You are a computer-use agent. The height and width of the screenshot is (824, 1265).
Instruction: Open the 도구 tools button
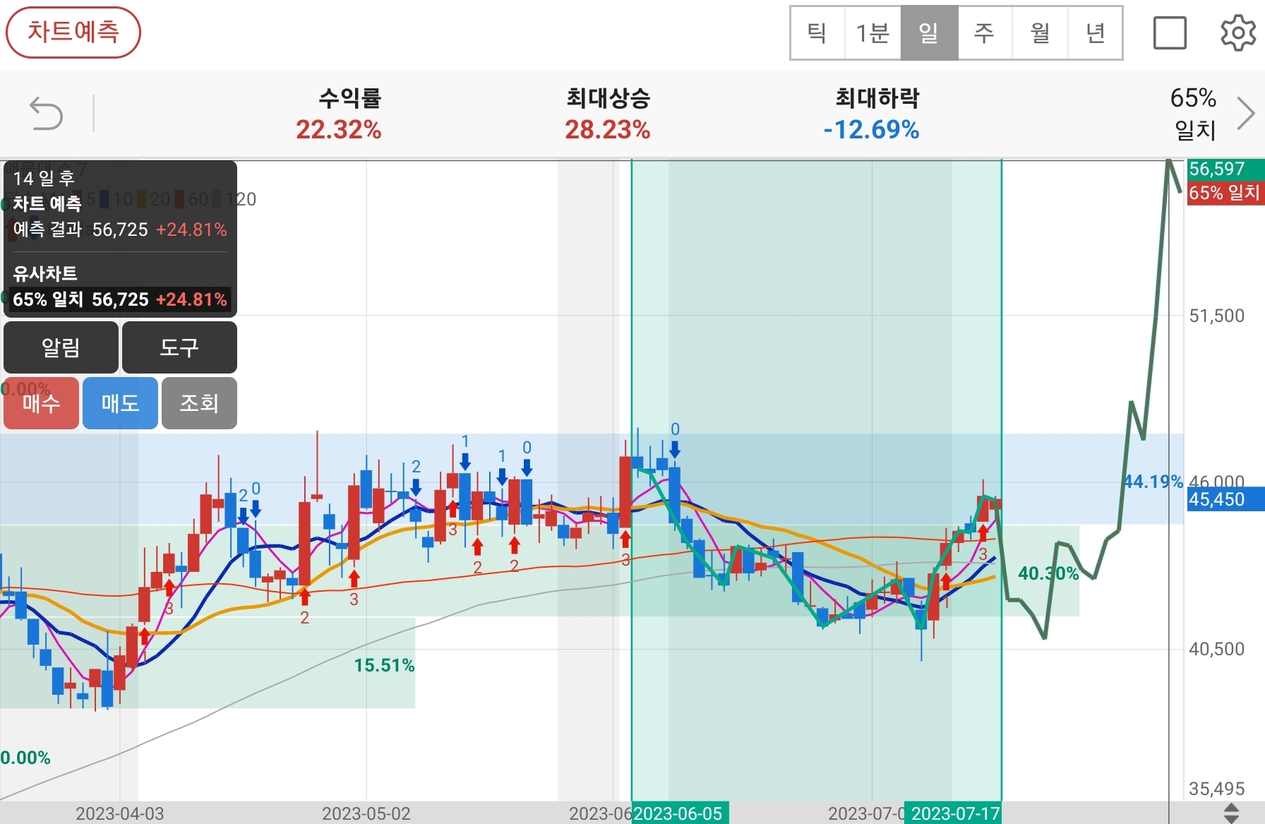coord(179,347)
